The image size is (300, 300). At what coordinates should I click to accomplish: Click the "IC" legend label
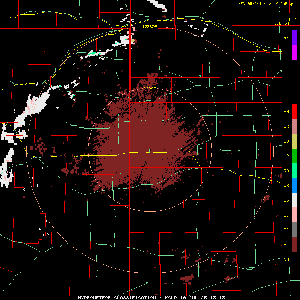pos(286,215)
